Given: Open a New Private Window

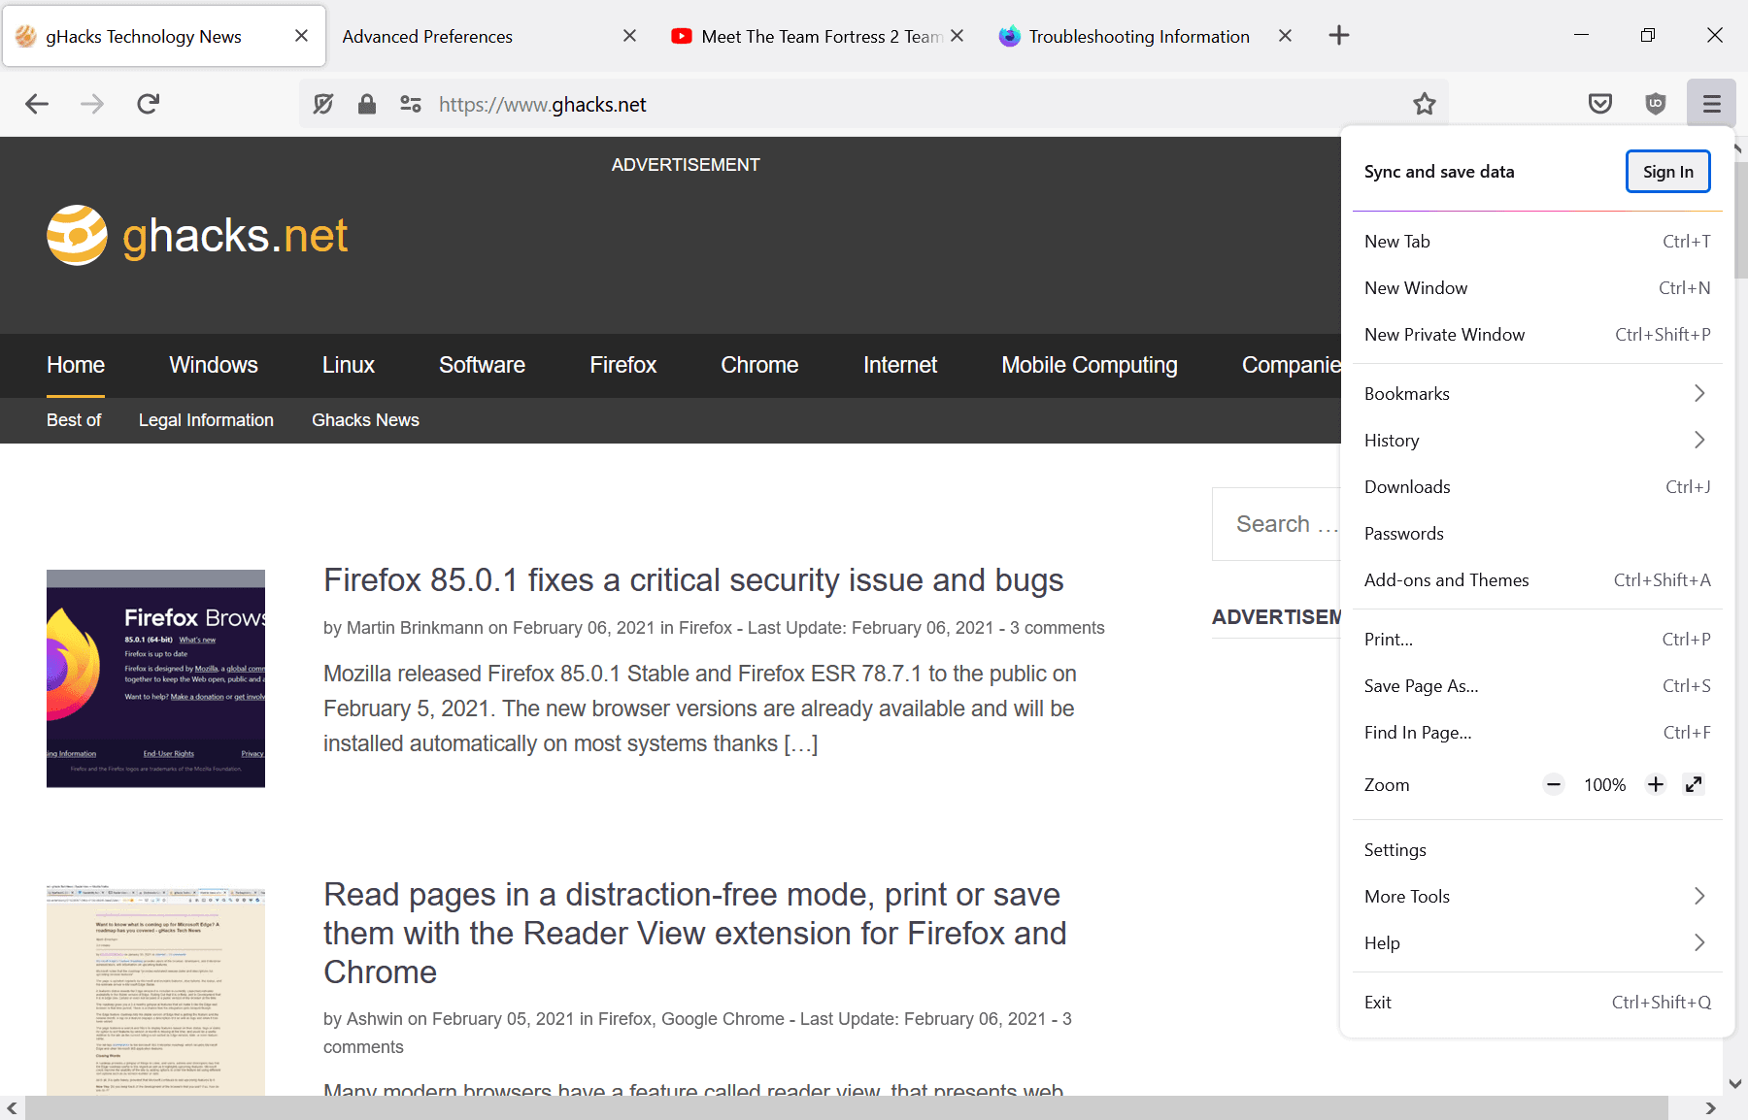Looking at the screenshot, I should click(1444, 334).
